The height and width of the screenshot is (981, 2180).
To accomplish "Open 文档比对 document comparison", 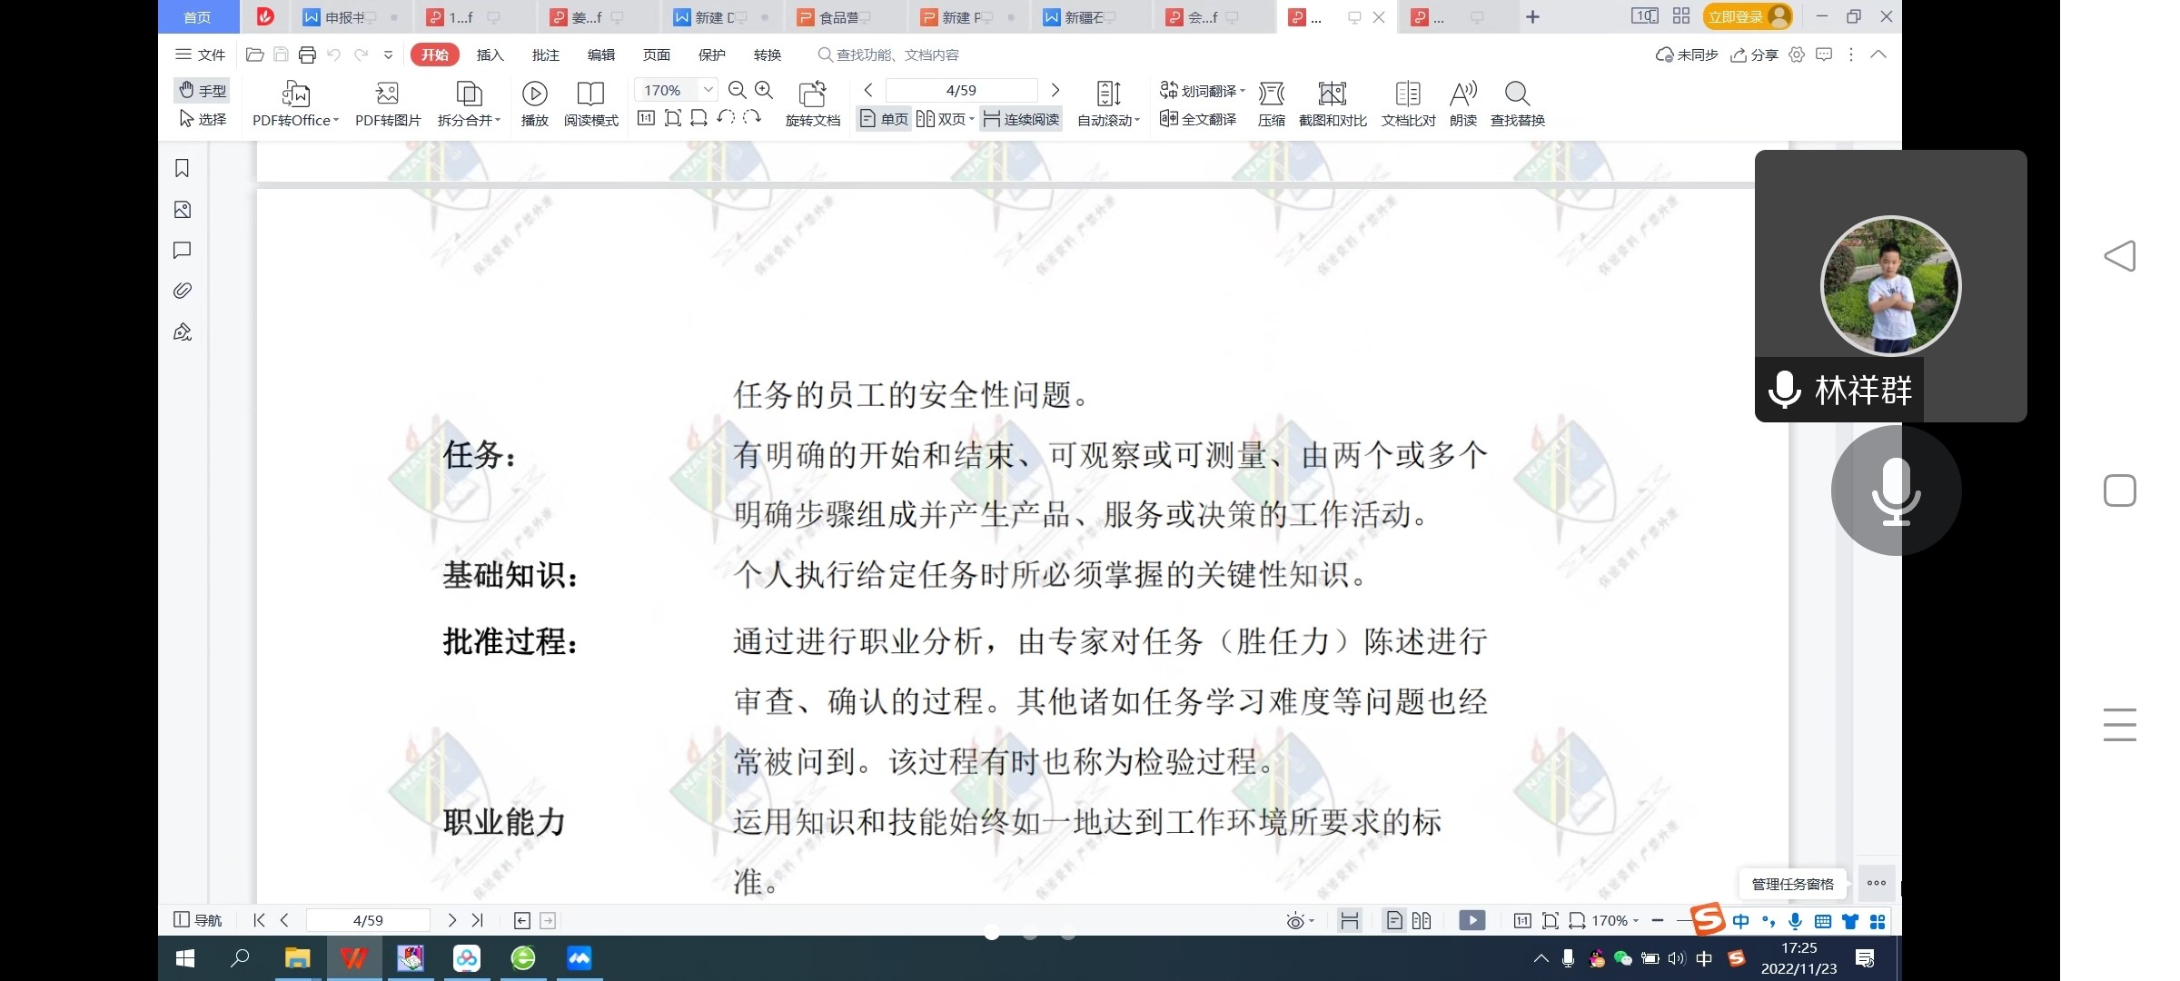I will coord(1407,103).
